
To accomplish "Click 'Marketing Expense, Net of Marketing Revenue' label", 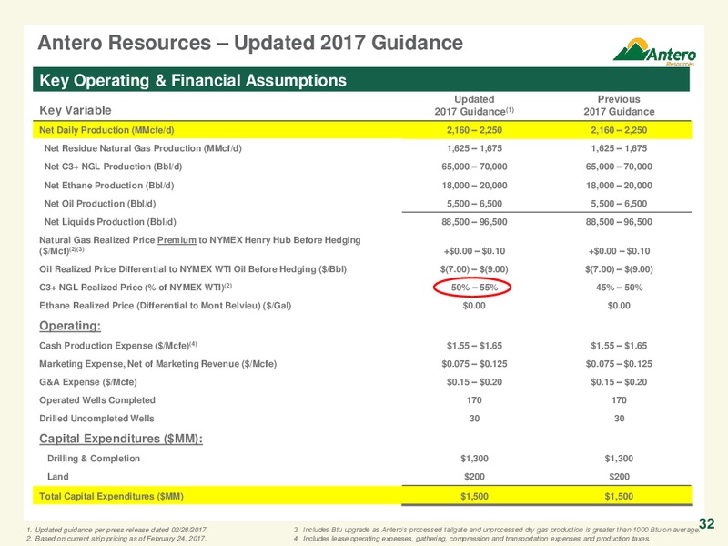I will [x=157, y=363].
